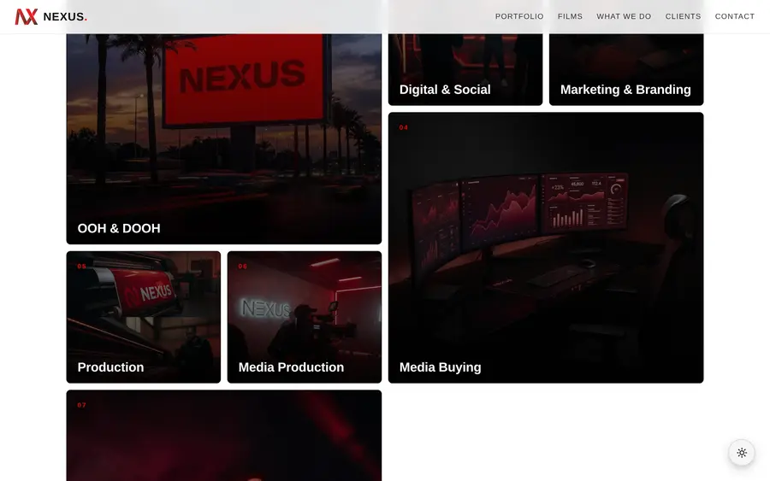Screen dimensions: 770x481
Task: Open the card numbered 07
Action: [x=224, y=436]
